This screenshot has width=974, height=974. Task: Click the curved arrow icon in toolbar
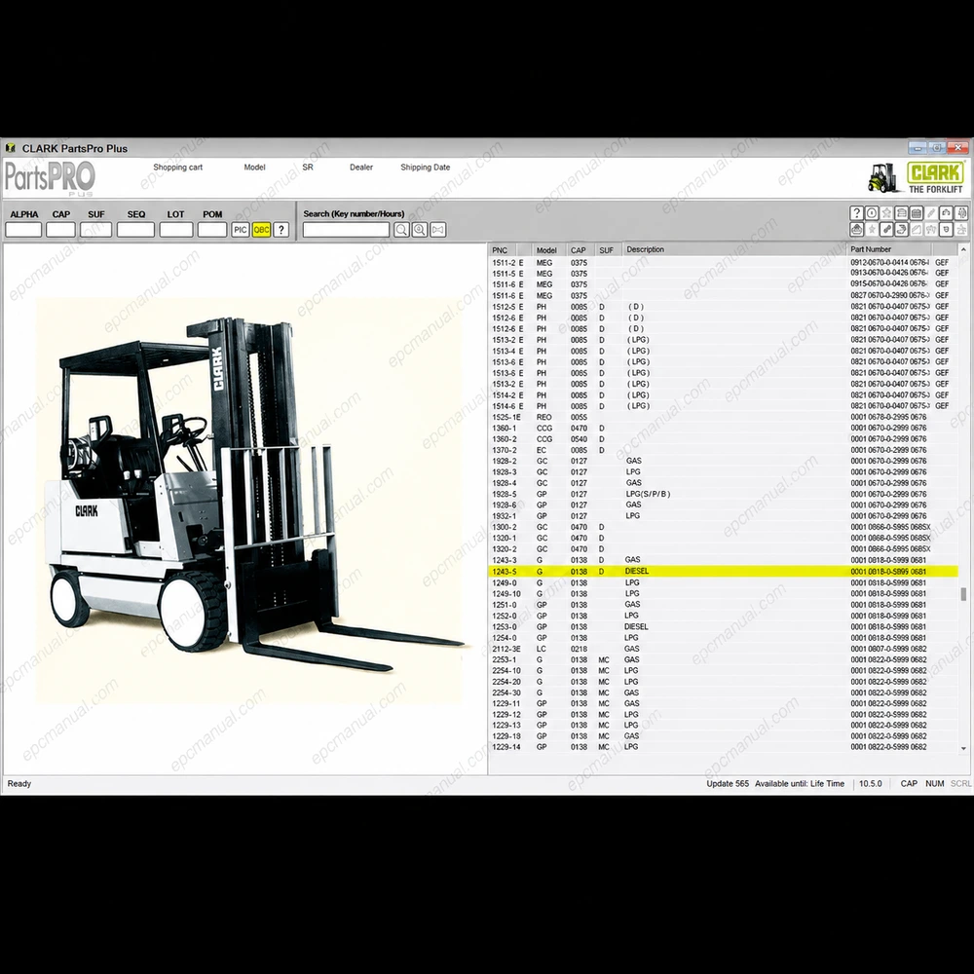[901, 229]
